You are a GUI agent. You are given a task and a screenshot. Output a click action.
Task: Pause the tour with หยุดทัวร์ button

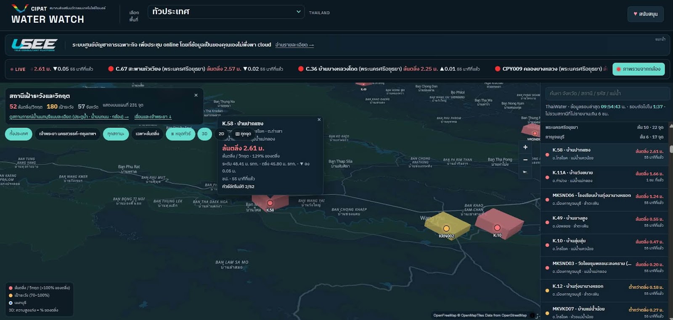pos(180,134)
